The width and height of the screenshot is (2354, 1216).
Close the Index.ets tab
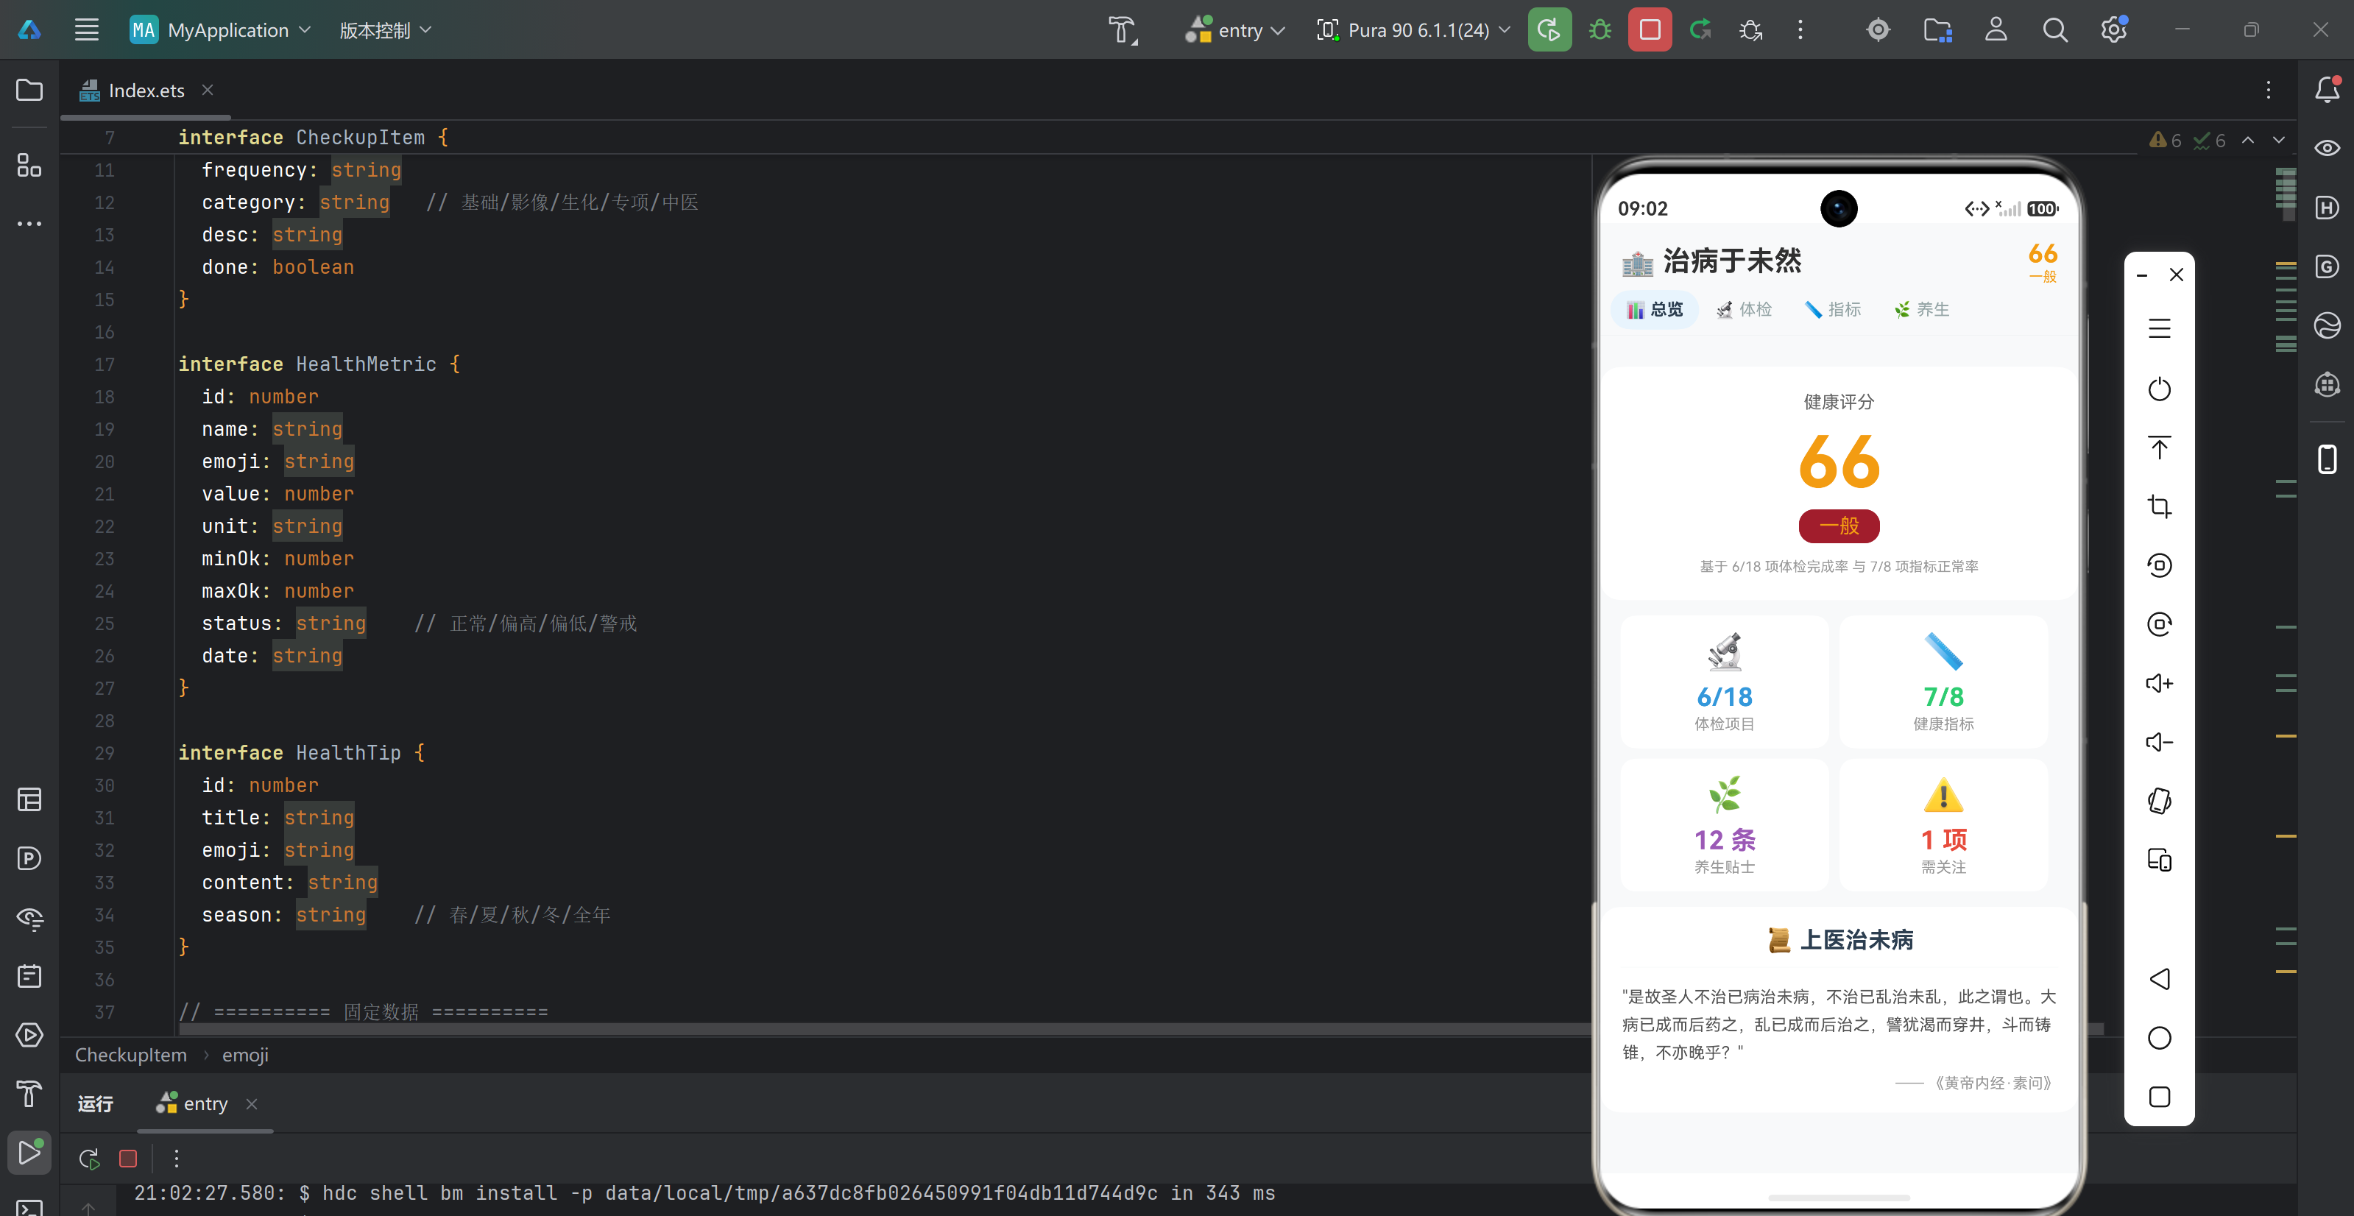pos(208,90)
